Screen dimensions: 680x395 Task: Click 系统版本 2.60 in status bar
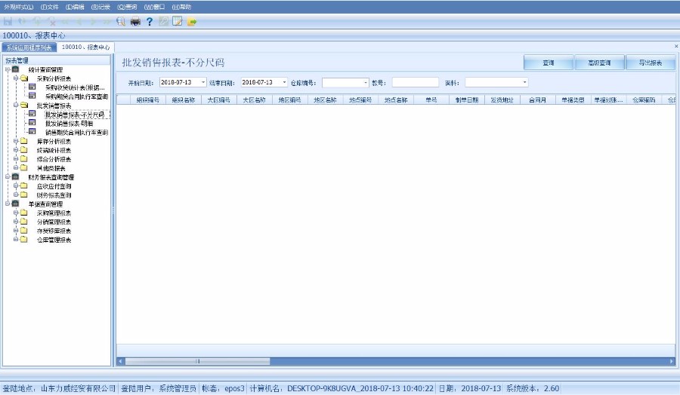(533, 388)
